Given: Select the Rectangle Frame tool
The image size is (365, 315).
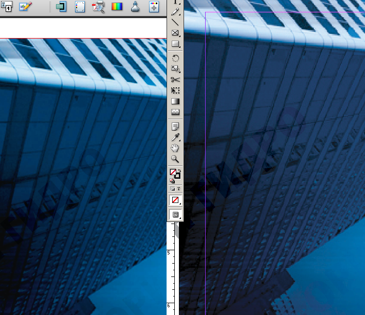Looking at the screenshot, I should tap(175, 33).
